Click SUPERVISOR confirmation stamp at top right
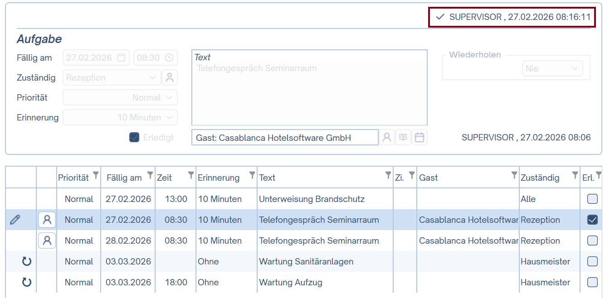 512,17
